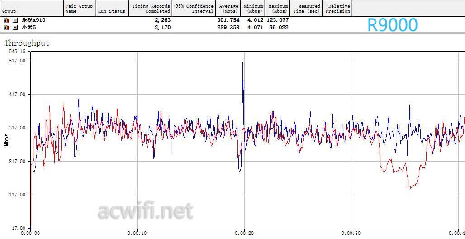Click the Timing Records Completed column header
Image resolution: width=465 pixels, height=239 pixels.
150,8
